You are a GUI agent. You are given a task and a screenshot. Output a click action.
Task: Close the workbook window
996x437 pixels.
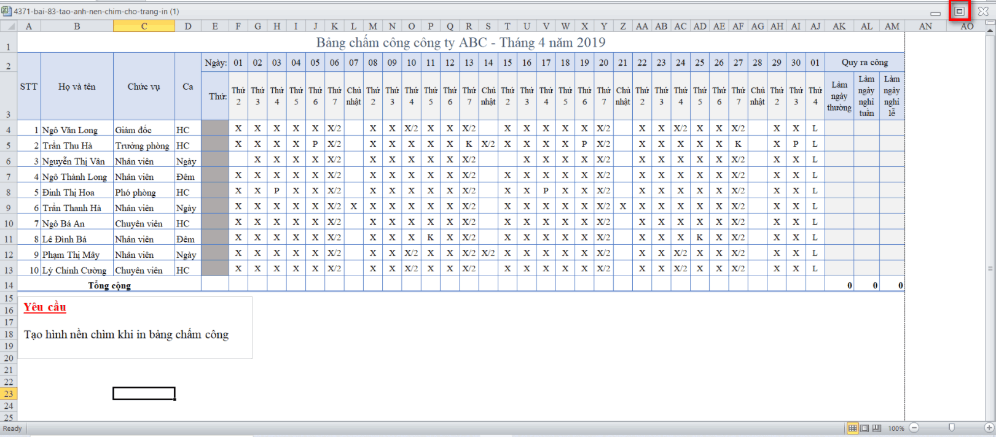pyautogui.click(x=983, y=11)
